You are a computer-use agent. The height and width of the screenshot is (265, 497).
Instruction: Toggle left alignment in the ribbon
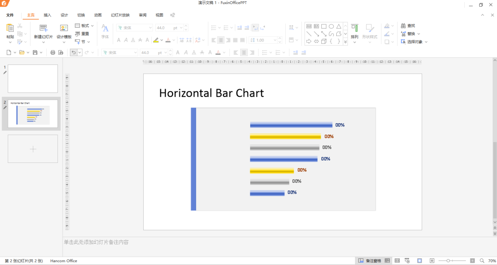214,40
